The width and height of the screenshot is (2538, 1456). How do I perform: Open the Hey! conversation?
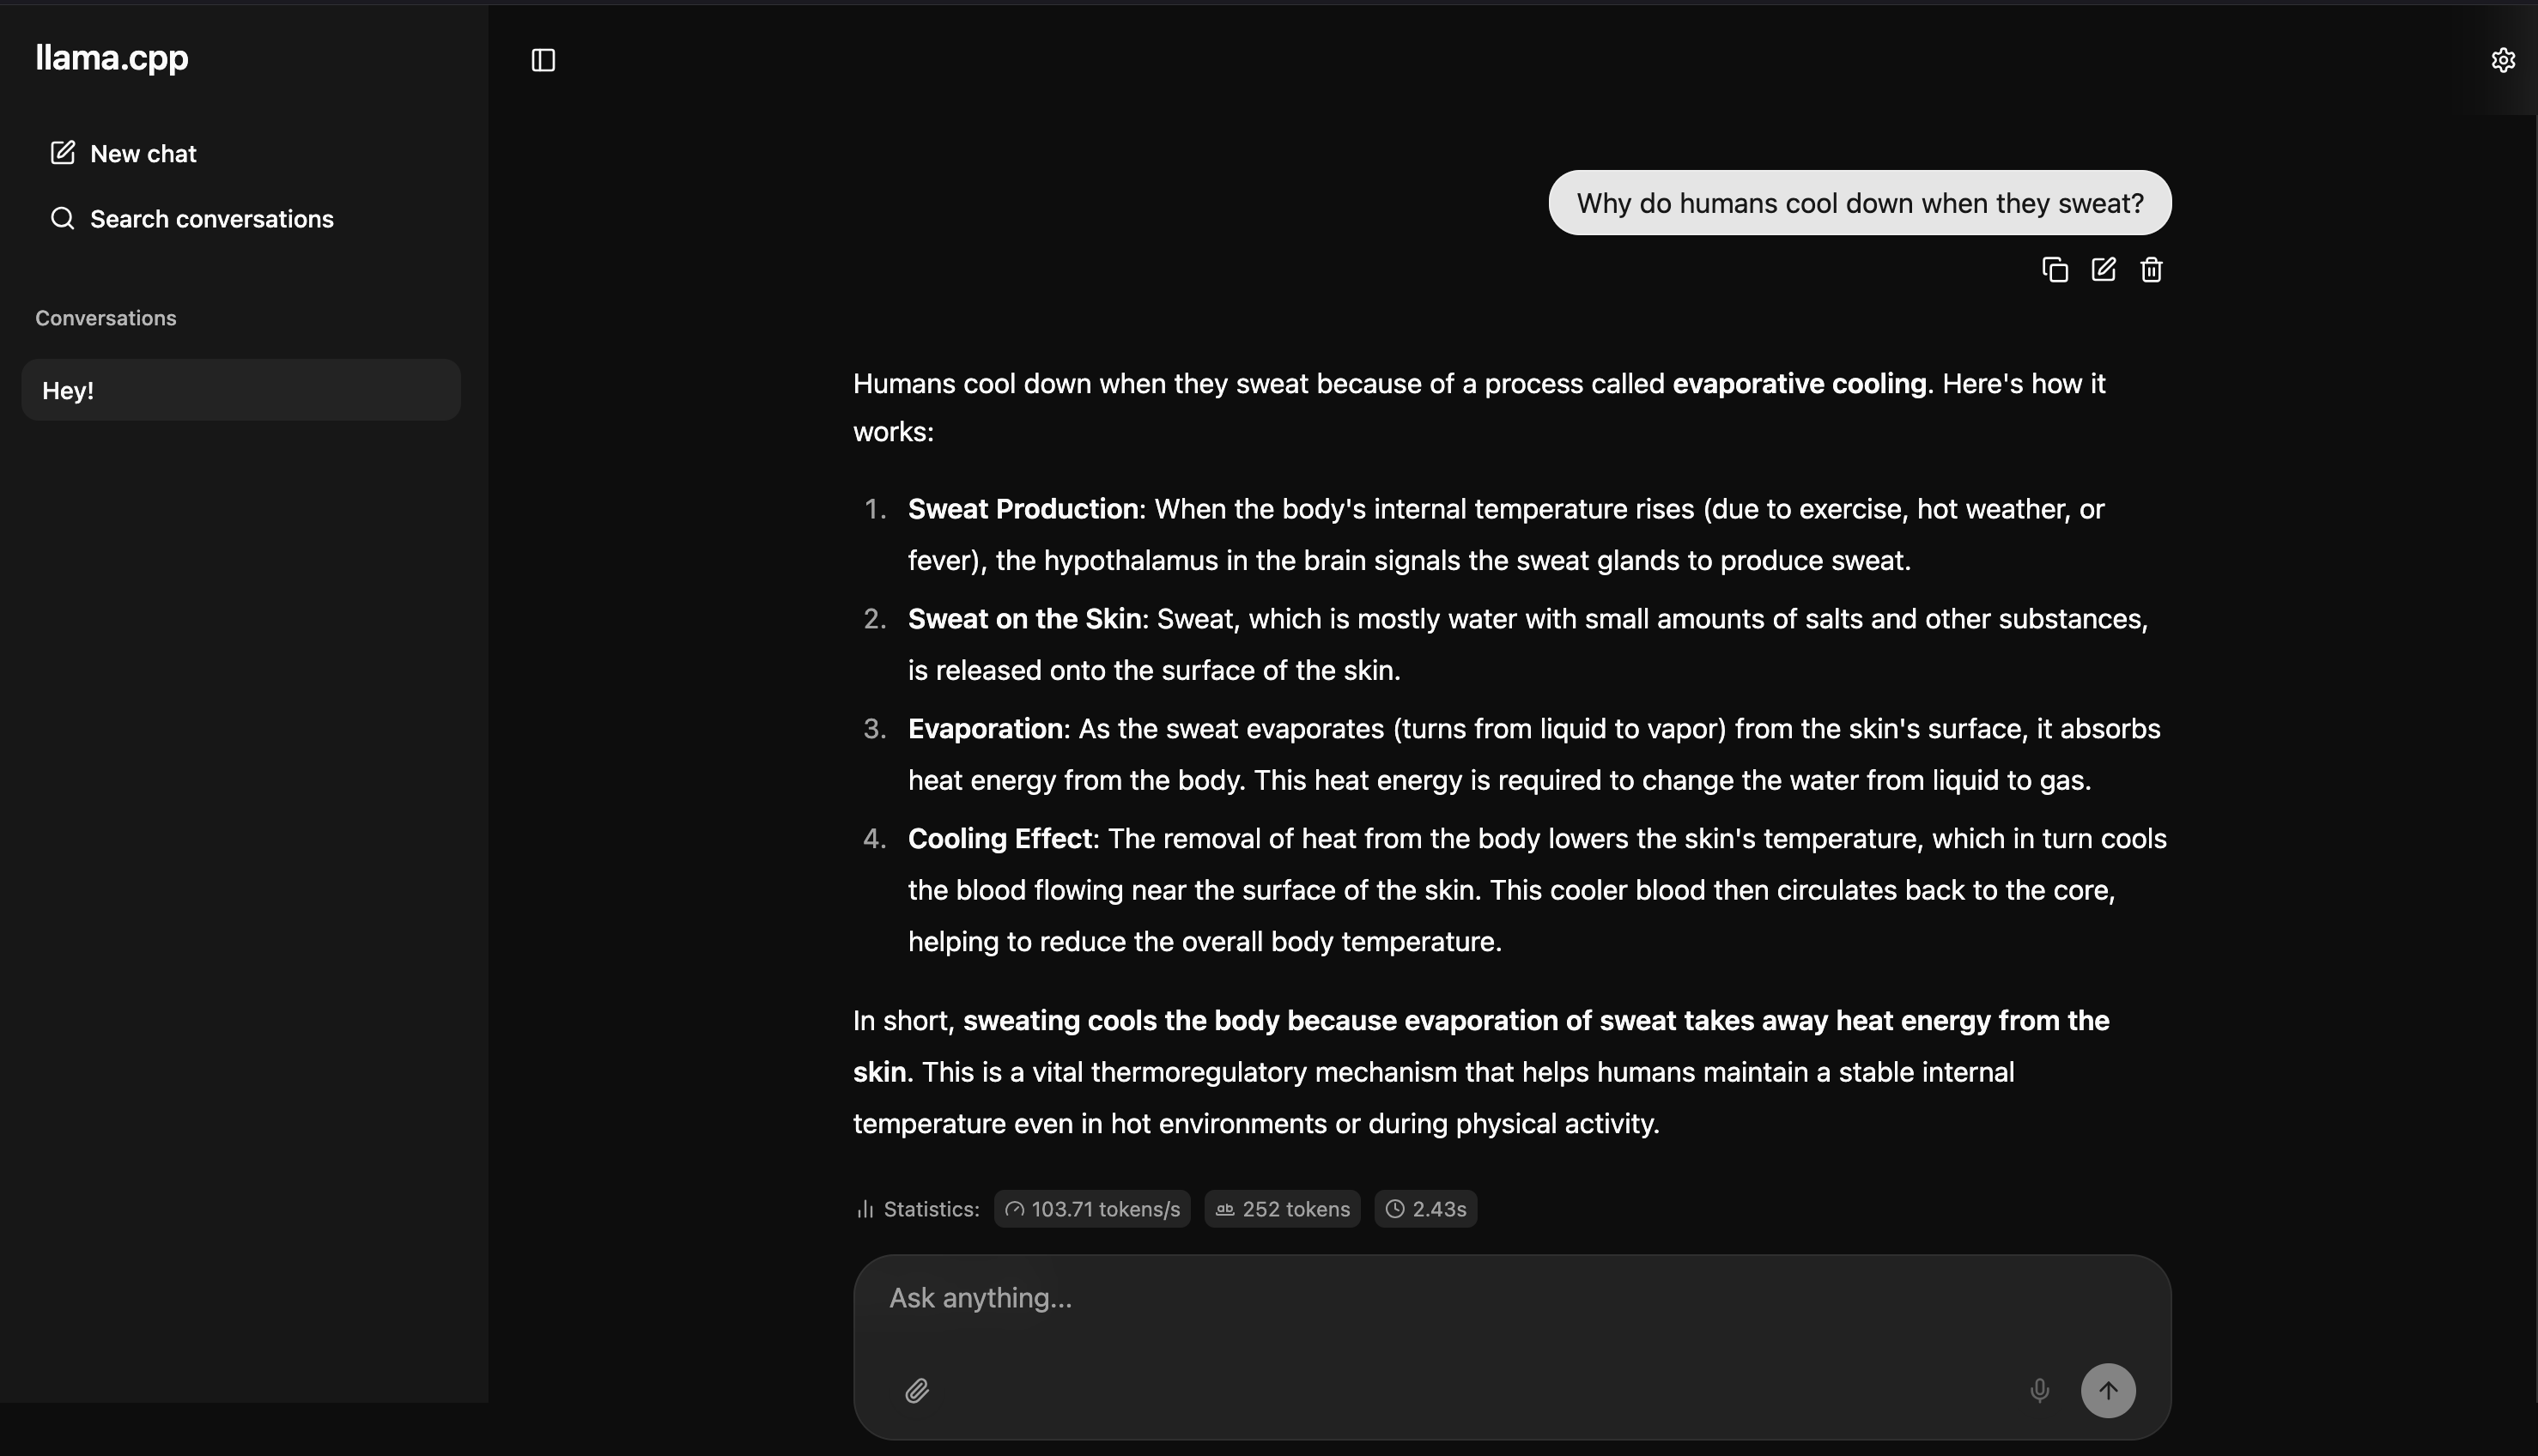click(x=240, y=390)
